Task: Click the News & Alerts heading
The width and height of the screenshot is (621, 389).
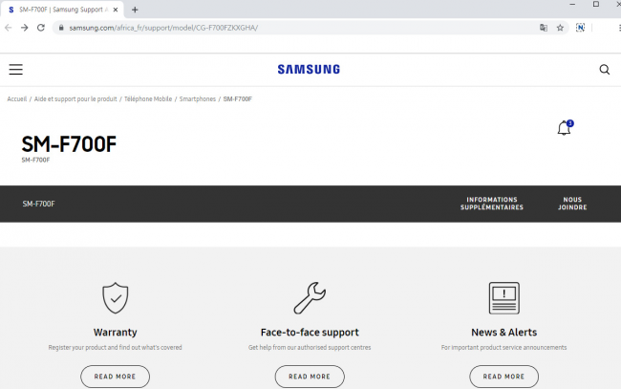Action: tap(503, 333)
